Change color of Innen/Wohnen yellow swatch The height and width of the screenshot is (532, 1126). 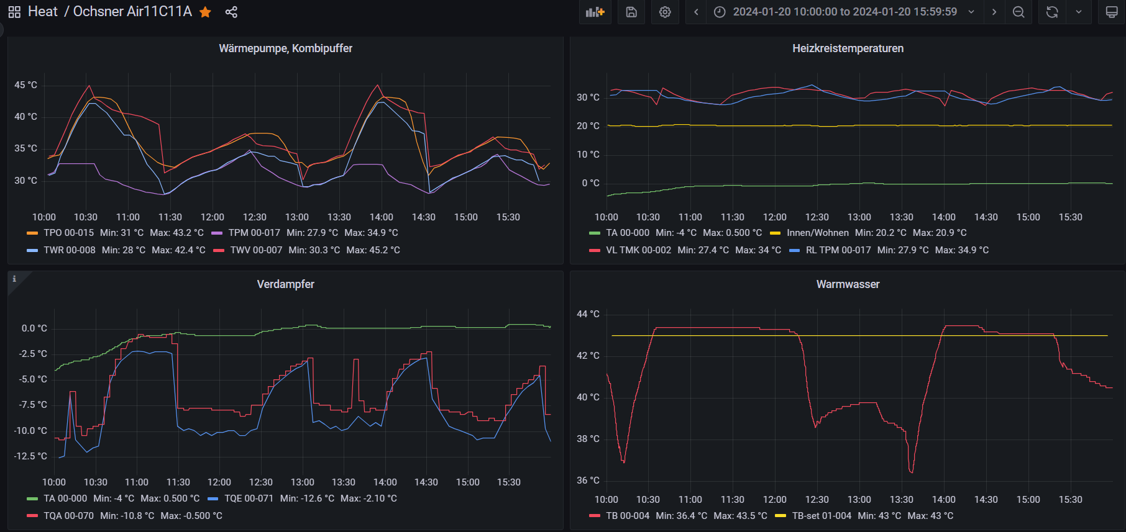[x=776, y=233]
